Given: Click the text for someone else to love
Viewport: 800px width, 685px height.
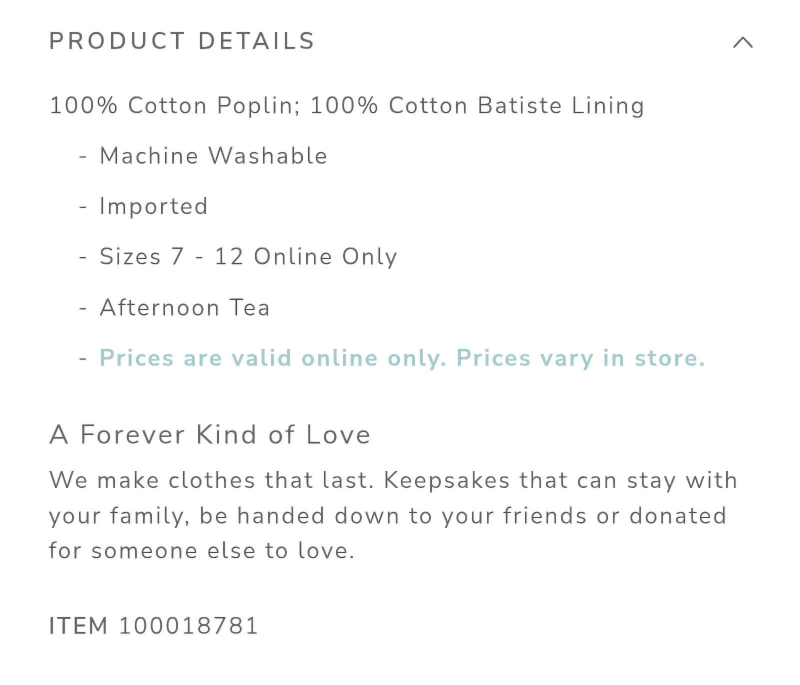Looking at the screenshot, I should coord(201,550).
